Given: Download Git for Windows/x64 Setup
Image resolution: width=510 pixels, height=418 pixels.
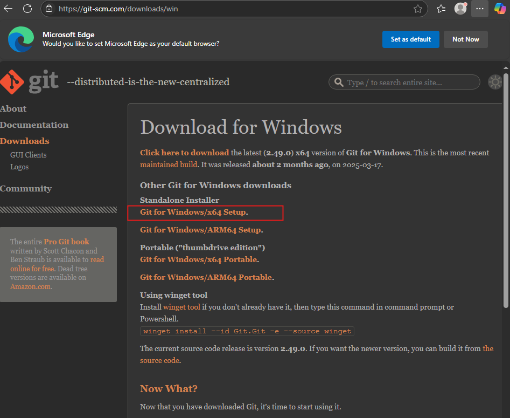Looking at the screenshot, I should click(x=194, y=212).
